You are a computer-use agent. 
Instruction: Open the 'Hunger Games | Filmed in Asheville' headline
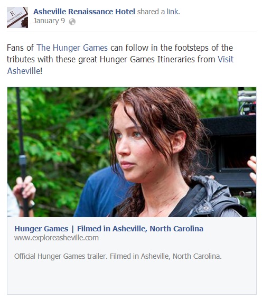coord(109,229)
